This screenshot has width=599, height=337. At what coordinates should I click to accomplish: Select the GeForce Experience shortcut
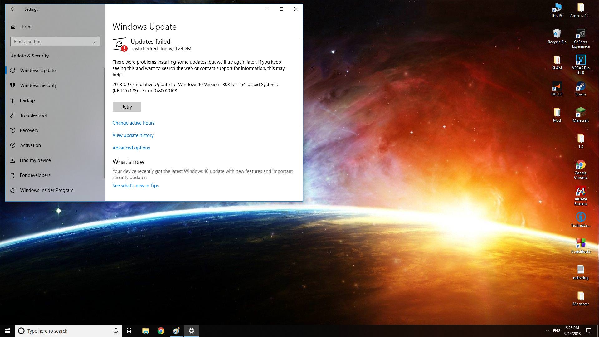point(581,38)
